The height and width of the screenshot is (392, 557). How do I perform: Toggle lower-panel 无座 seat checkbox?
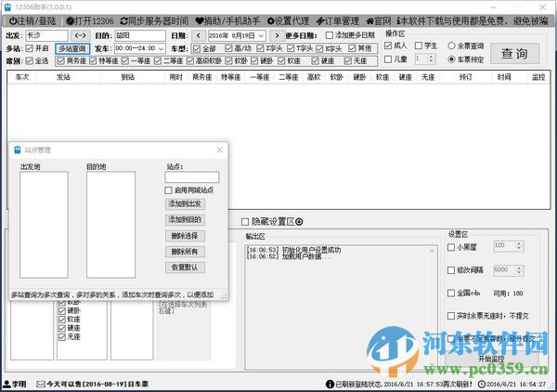click(62, 337)
